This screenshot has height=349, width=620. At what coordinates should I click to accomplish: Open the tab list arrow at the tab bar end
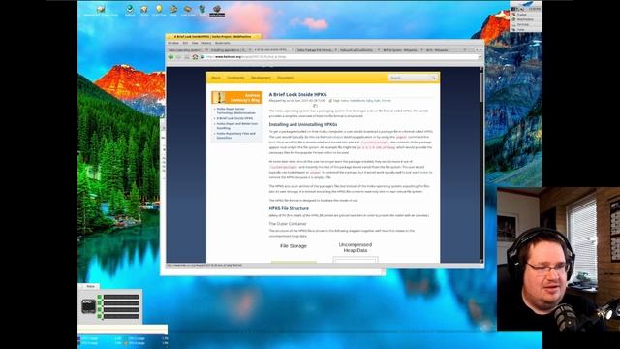coord(480,50)
